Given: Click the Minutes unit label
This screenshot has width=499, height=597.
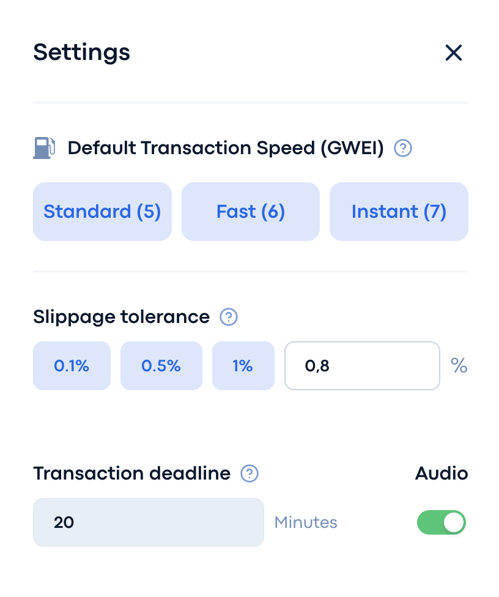Looking at the screenshot, I should coord(306,522).
